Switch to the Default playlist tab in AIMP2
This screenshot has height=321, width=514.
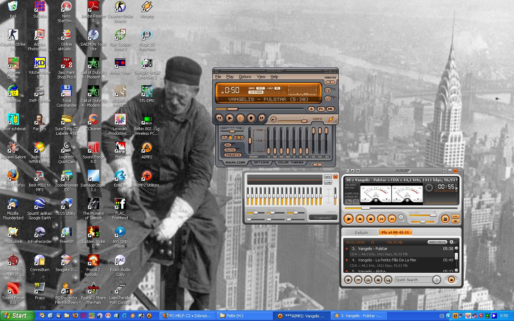coord(361,233)
